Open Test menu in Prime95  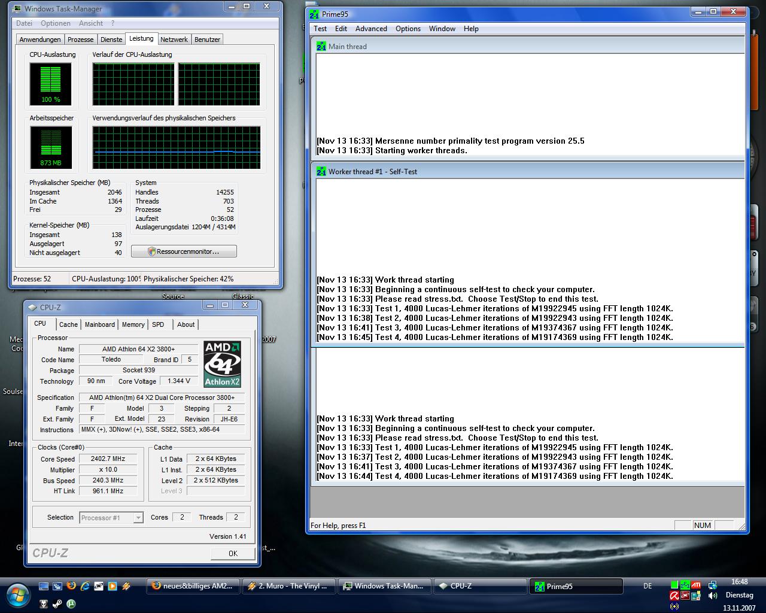(320, 28)
